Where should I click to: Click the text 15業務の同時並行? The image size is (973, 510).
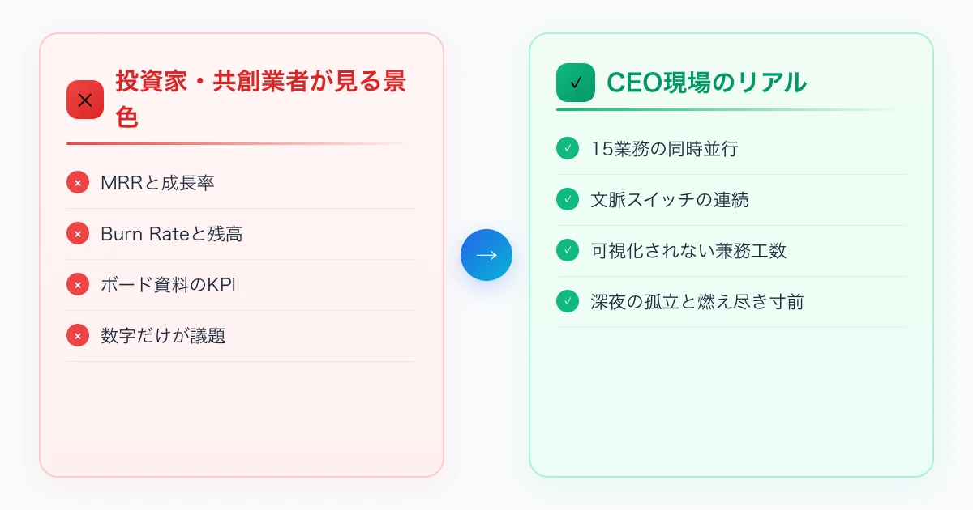665,149
